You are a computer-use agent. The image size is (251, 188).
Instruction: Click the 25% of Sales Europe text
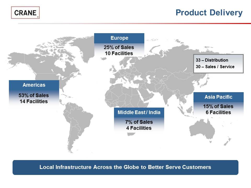click(119, 48)
